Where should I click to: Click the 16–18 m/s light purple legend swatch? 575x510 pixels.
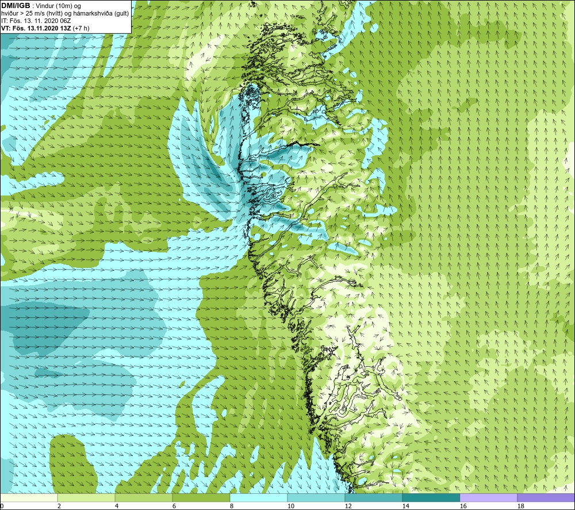pyautogui.click(x=488, y=498)
